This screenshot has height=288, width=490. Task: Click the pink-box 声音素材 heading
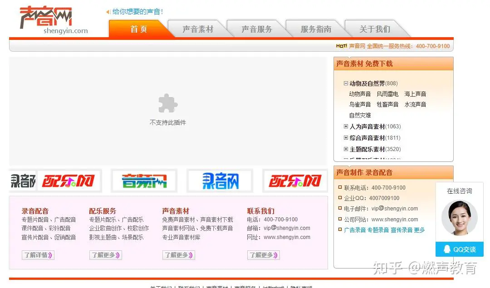click(176, 211)
